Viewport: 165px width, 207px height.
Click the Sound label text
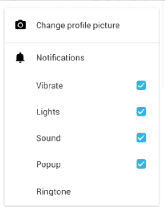49,138
